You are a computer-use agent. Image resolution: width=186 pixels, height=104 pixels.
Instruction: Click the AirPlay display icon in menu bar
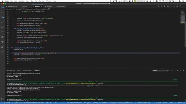click(173, 1)
